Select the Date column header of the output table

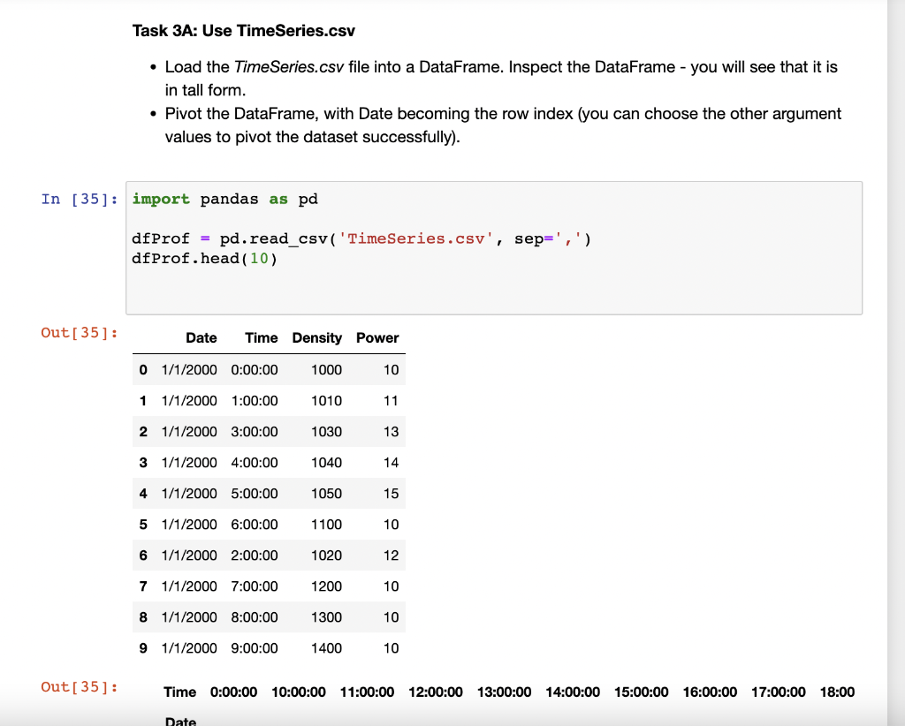[202, 337]
